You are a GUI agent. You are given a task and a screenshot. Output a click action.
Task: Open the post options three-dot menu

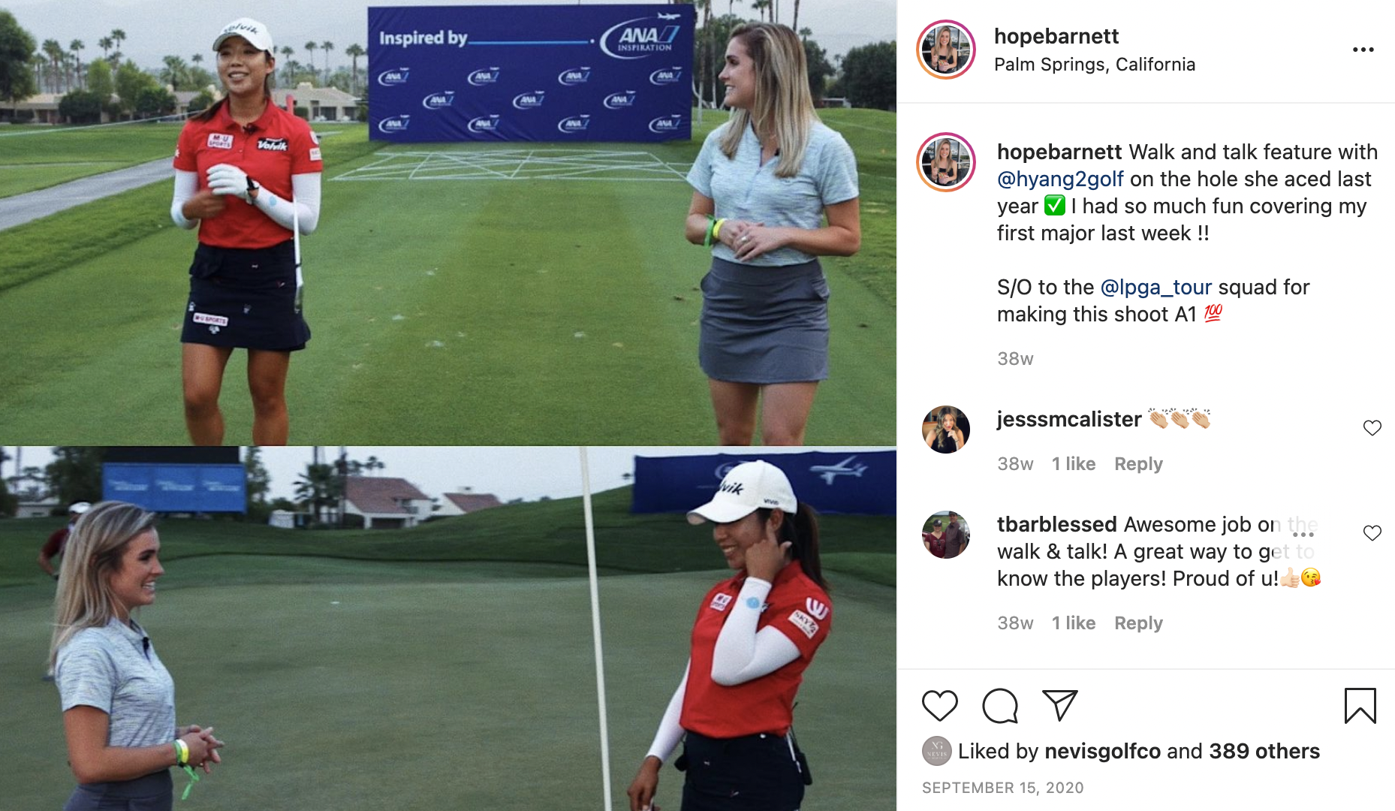(x=1363, y=50)
